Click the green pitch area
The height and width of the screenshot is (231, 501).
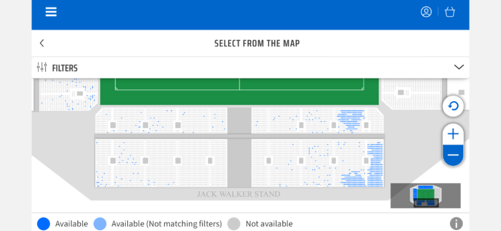point(239,92)
